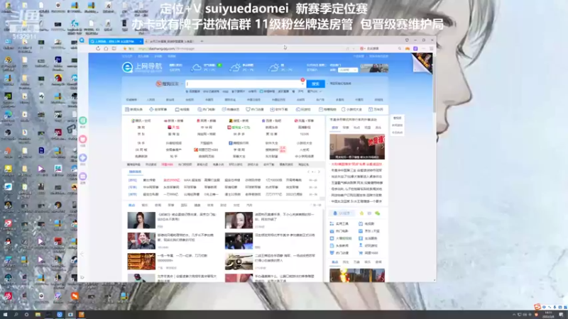The image size is (568, 319).
Task: Open the first news thumbnail of the woman in black
Action: pos(141,220)
